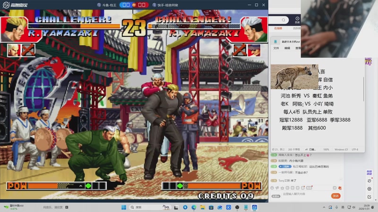Open Microsoft Edge from the taskbar
Viewport: 378px width, 212px height.
[x=194, y=207]
